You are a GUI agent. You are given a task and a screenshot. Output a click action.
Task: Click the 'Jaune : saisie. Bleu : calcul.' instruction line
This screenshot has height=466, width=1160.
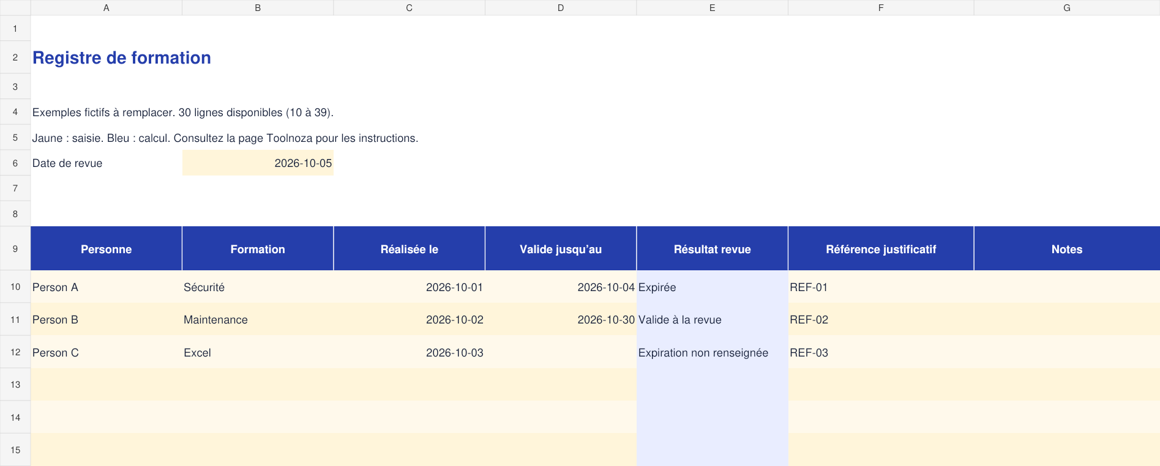(225, 138)
